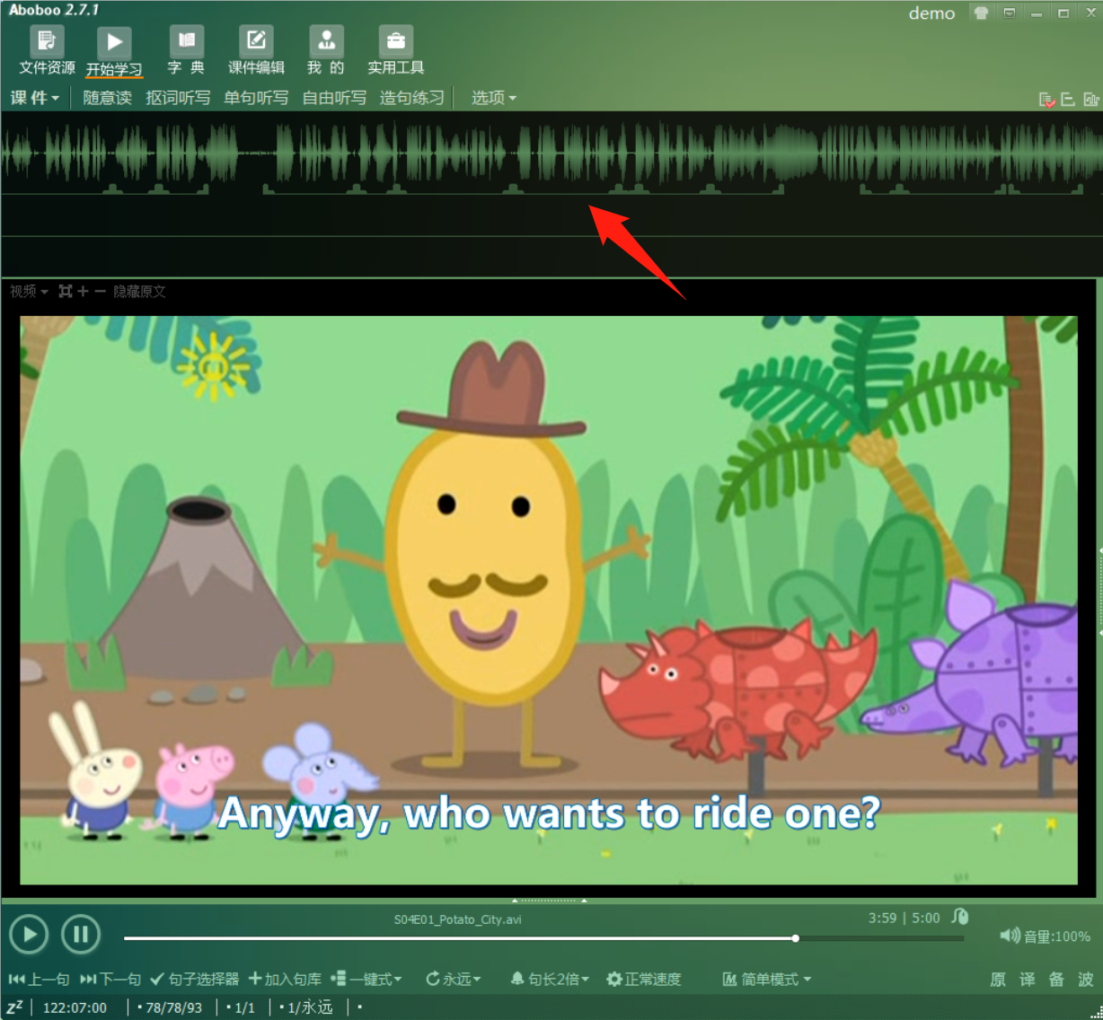Toggle the 句子选择器 sentence selector
Image resolution: width=1103 pixels, height=1020 pixels.
coord(194,979)
